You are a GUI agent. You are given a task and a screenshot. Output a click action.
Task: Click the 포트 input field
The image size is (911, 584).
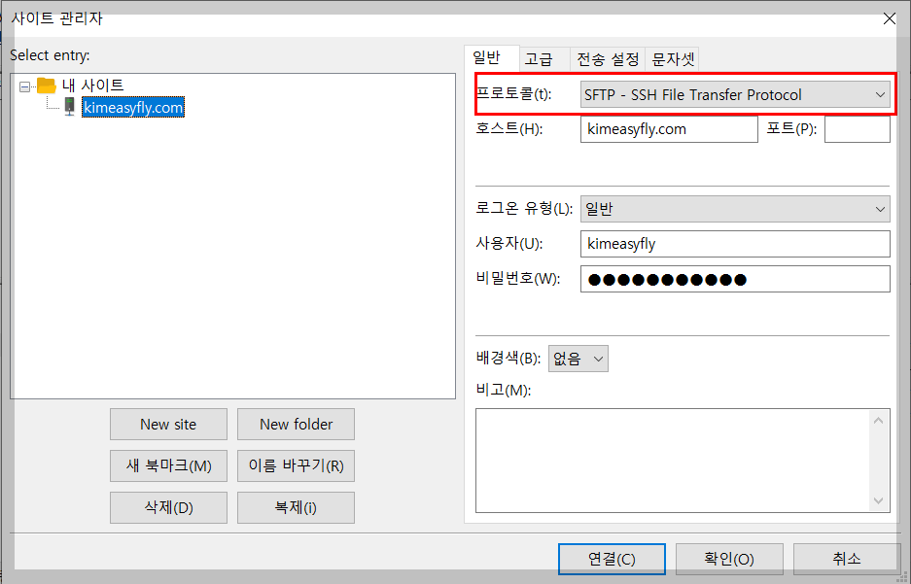[x=857, y=129]
